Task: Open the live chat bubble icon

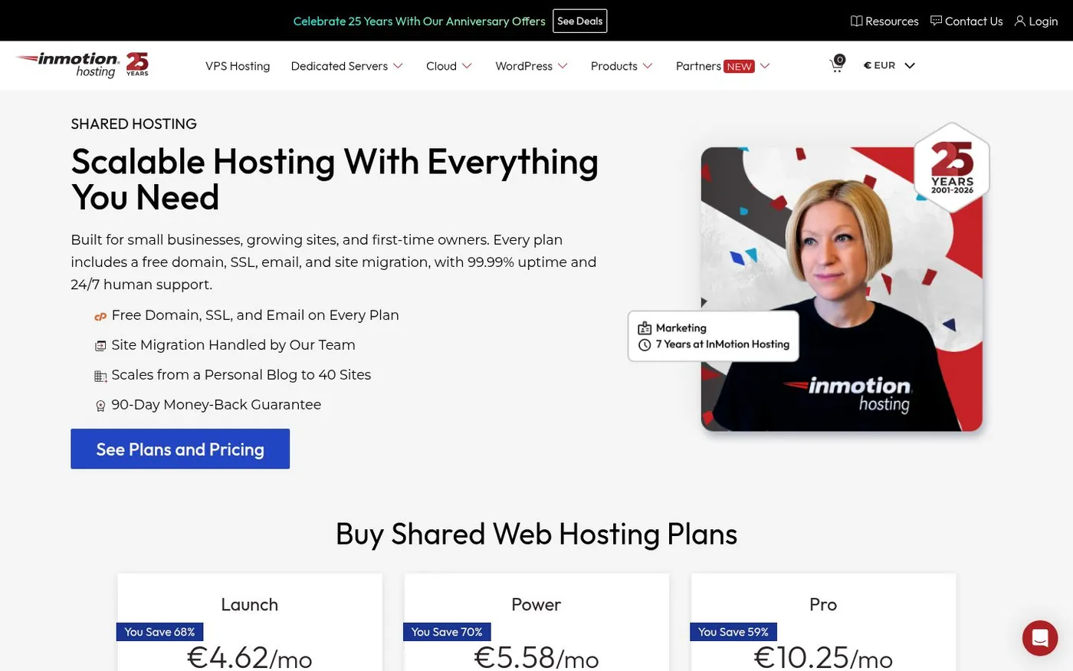Action: [x=1040, y=637]
